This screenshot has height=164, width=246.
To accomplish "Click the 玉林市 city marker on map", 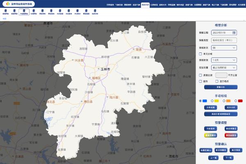I will [98, 70].
